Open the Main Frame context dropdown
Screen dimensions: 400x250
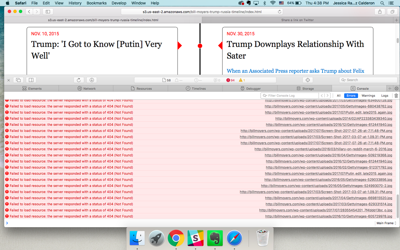(x=386, y=223)
